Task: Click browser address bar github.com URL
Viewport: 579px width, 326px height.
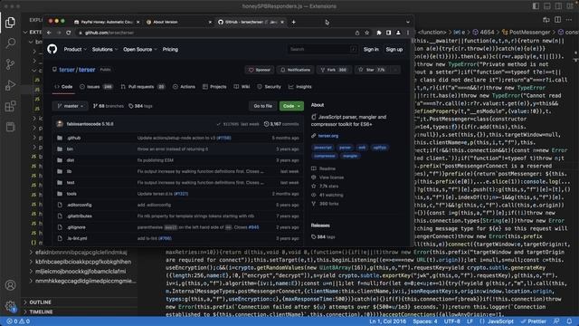Action: pos(109,33)
